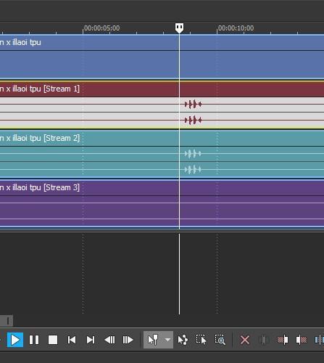Select the Envelope Edit tool
324x363 pixels.
click(x=183, y=340)
